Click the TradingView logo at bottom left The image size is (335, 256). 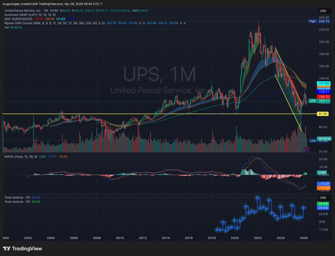coord(23,248)
